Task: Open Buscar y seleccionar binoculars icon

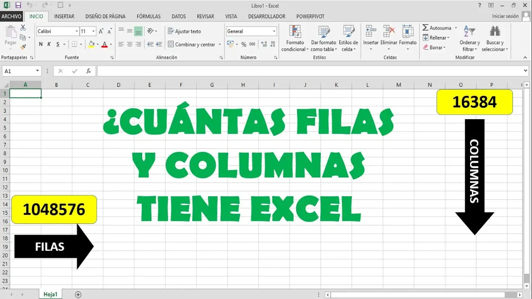Action: point(495,32)
